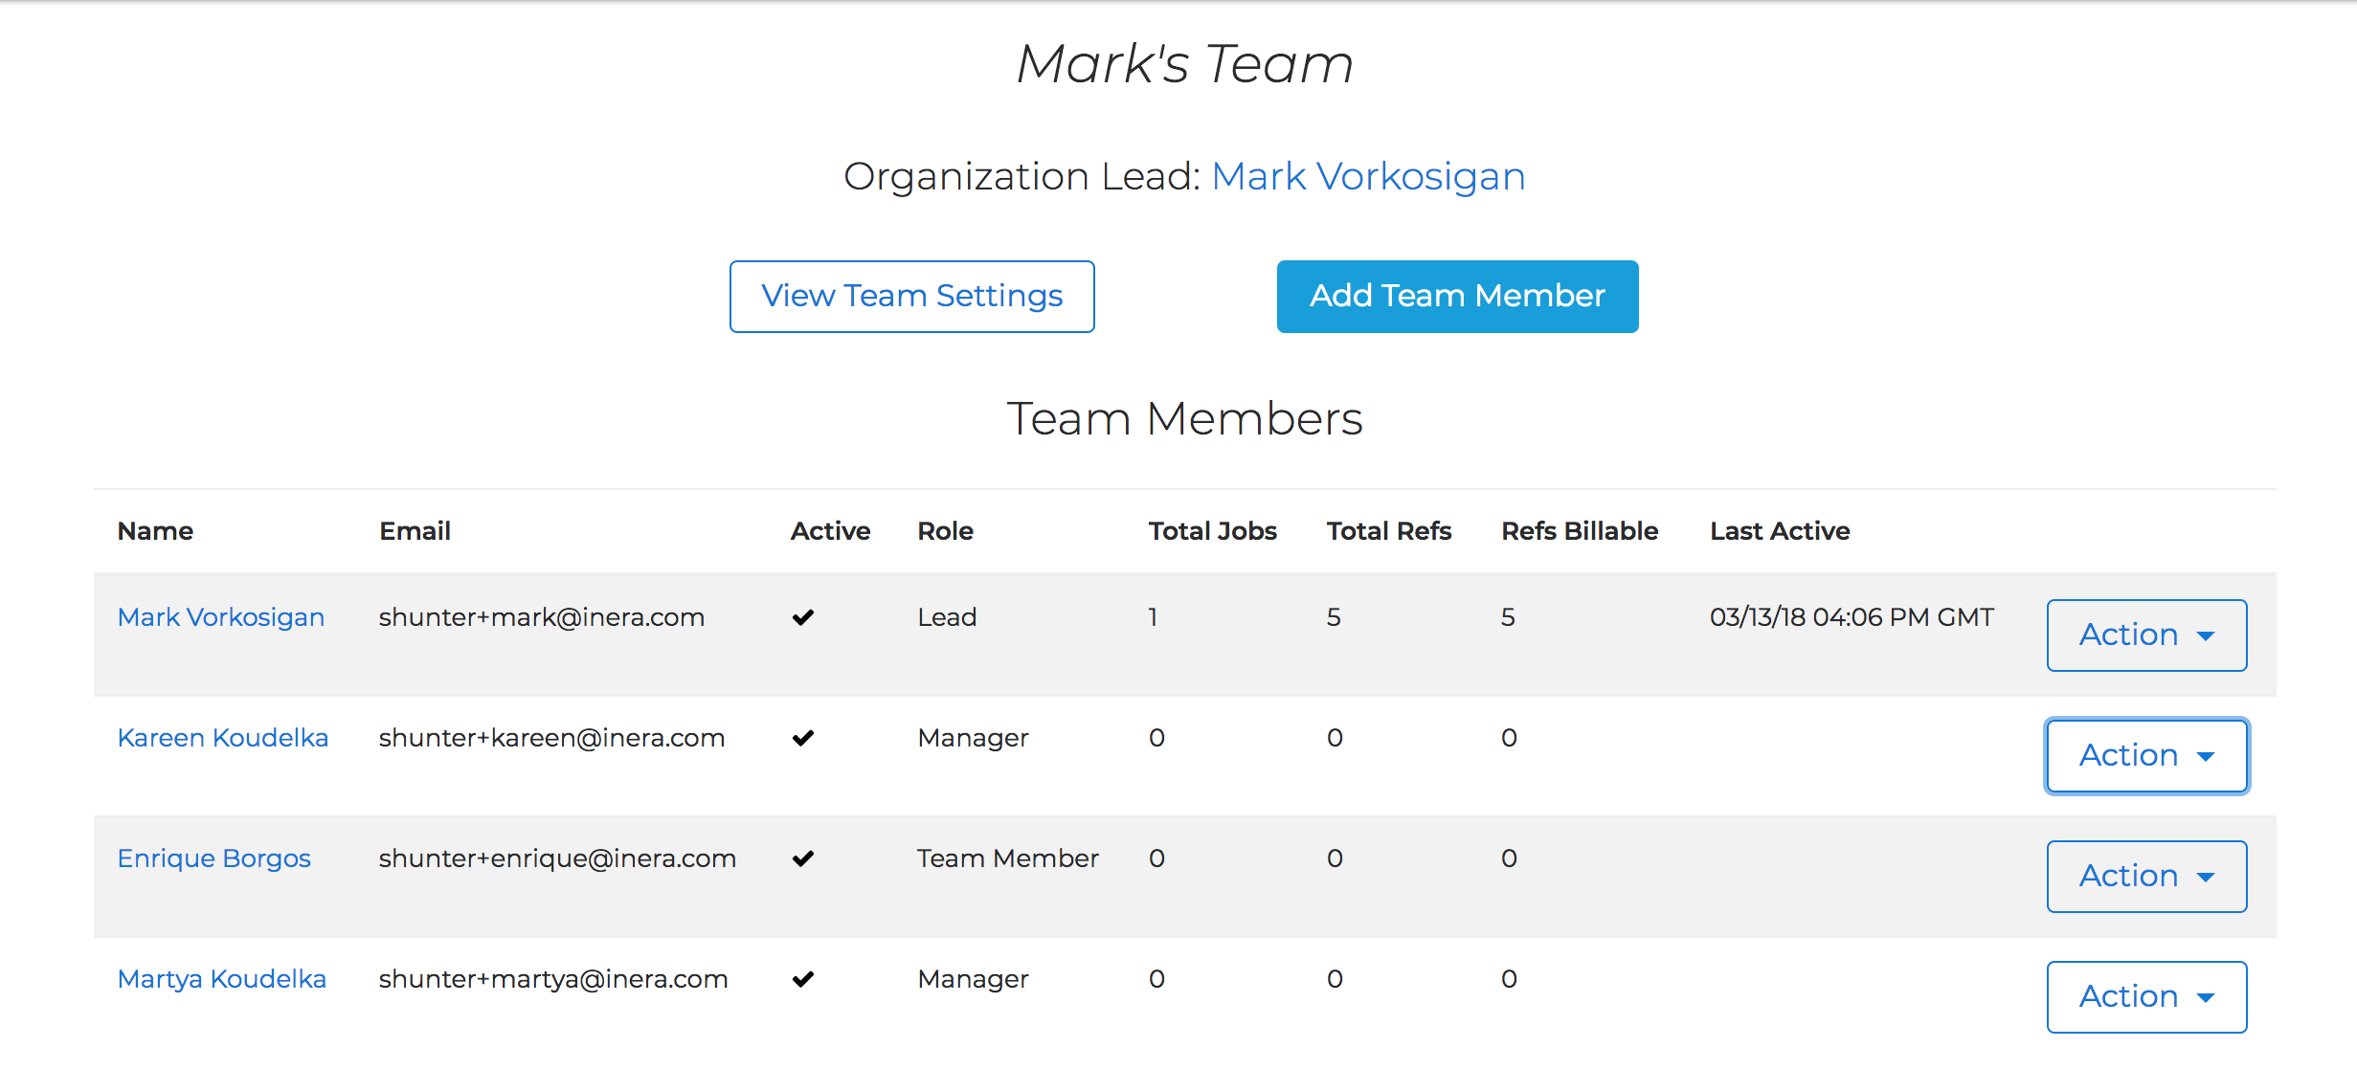Select email shunter+enrique@inera.com

pos(558,858)
